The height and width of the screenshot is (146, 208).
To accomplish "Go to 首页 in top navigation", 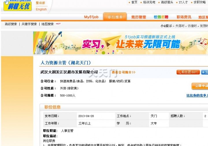I will click(x=134, y=2).
